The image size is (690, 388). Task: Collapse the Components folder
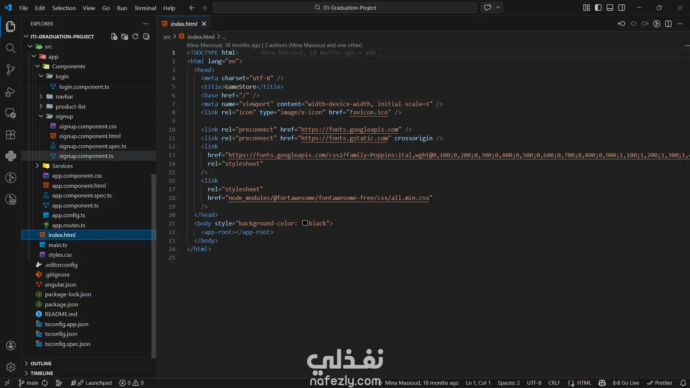[37, 66]
